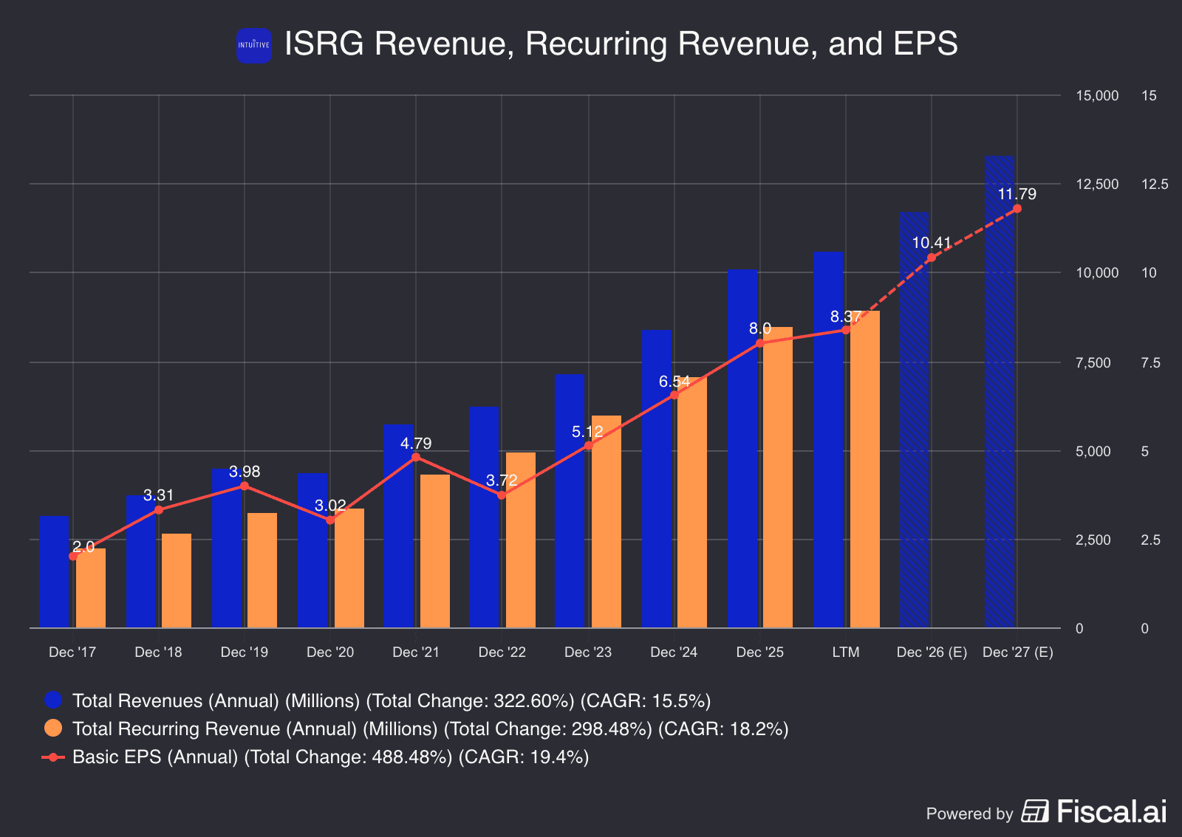The image size is (1182, 837).
Task: Click the blue Total Revenues legend swatch
Action: point(53,700)
